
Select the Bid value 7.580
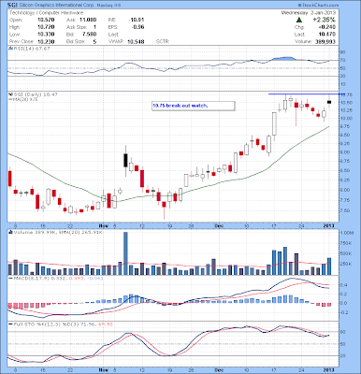coord(90,35)
